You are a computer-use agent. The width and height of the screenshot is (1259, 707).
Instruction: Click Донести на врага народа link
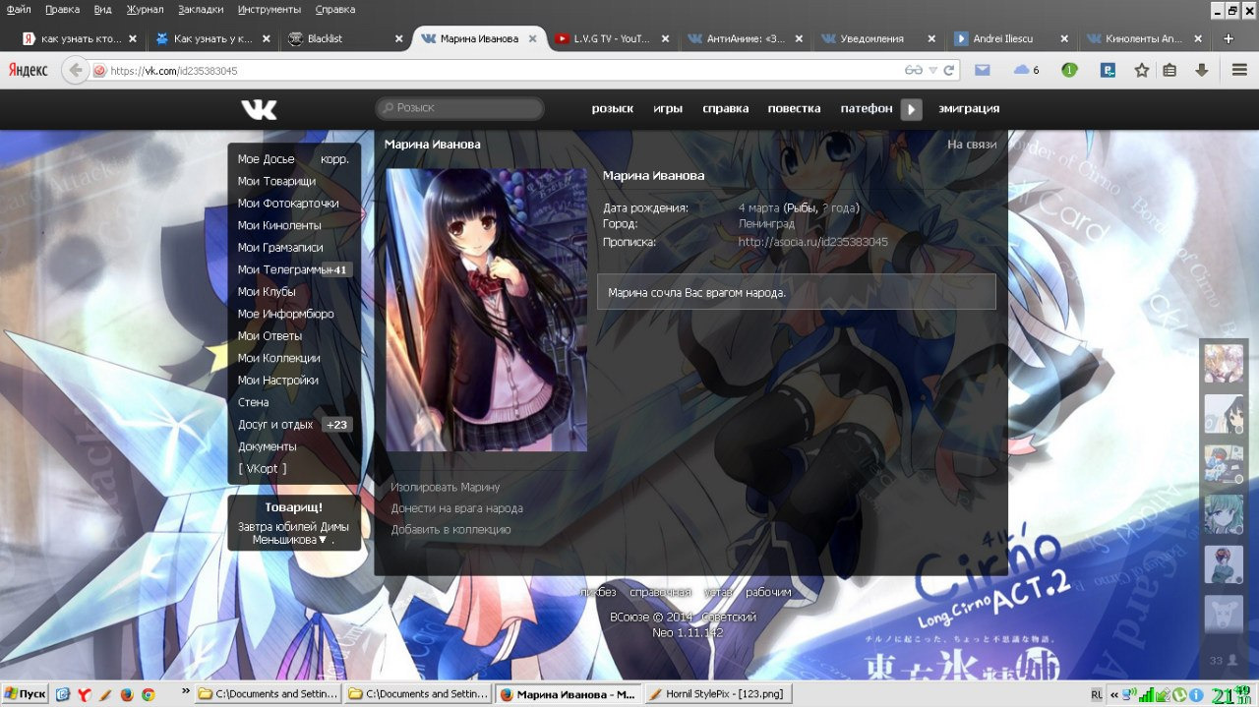click(x=456, y=508)
